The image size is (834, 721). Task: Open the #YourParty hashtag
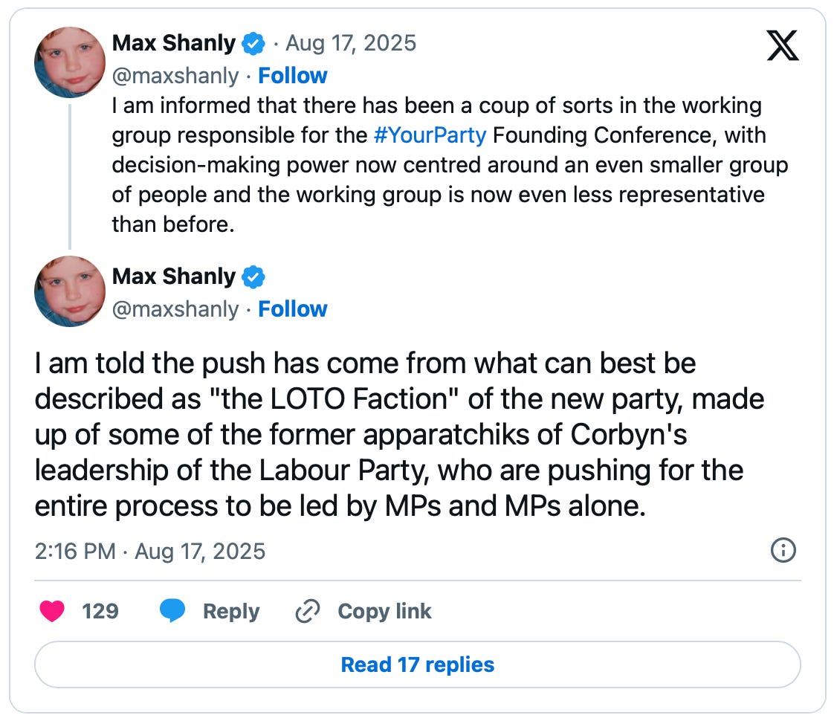pos(430,135)
